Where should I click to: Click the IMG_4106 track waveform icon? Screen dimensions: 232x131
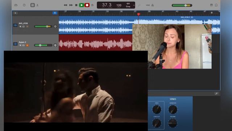coord(15,25)
